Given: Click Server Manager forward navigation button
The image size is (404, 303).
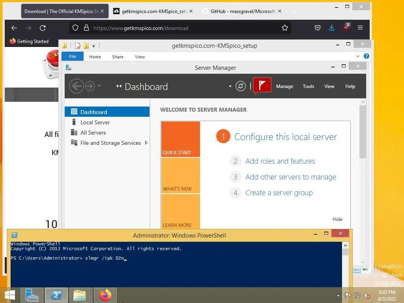Looking at the screenshot, I should pos(90,86).
